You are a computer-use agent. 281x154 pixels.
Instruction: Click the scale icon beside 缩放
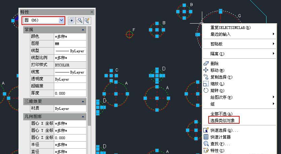point(206,84)
